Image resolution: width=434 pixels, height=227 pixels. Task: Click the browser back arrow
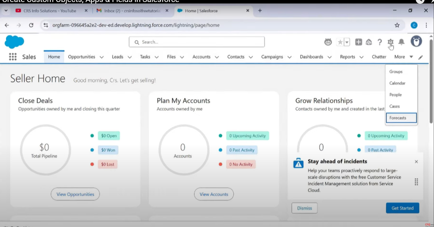tap(7, 25)
